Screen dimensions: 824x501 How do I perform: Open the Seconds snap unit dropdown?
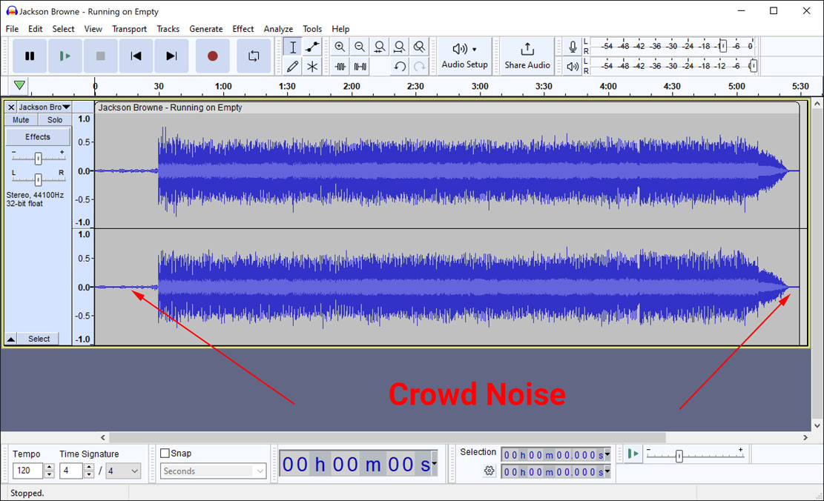(x=213, y=471)
